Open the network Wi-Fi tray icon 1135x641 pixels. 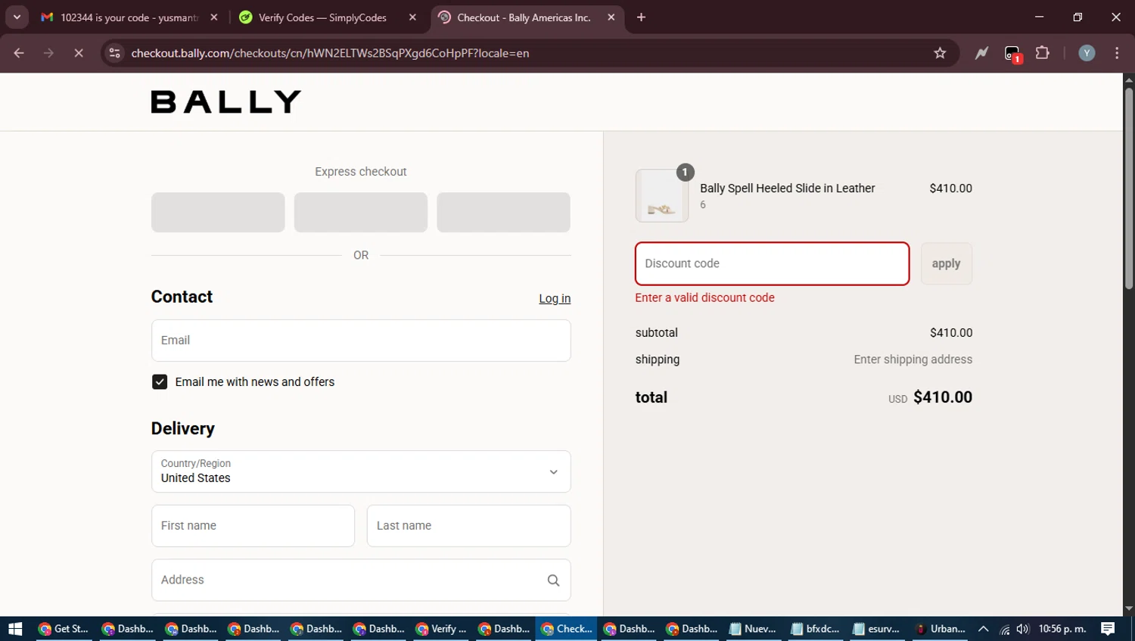(x=1004, y=629)
